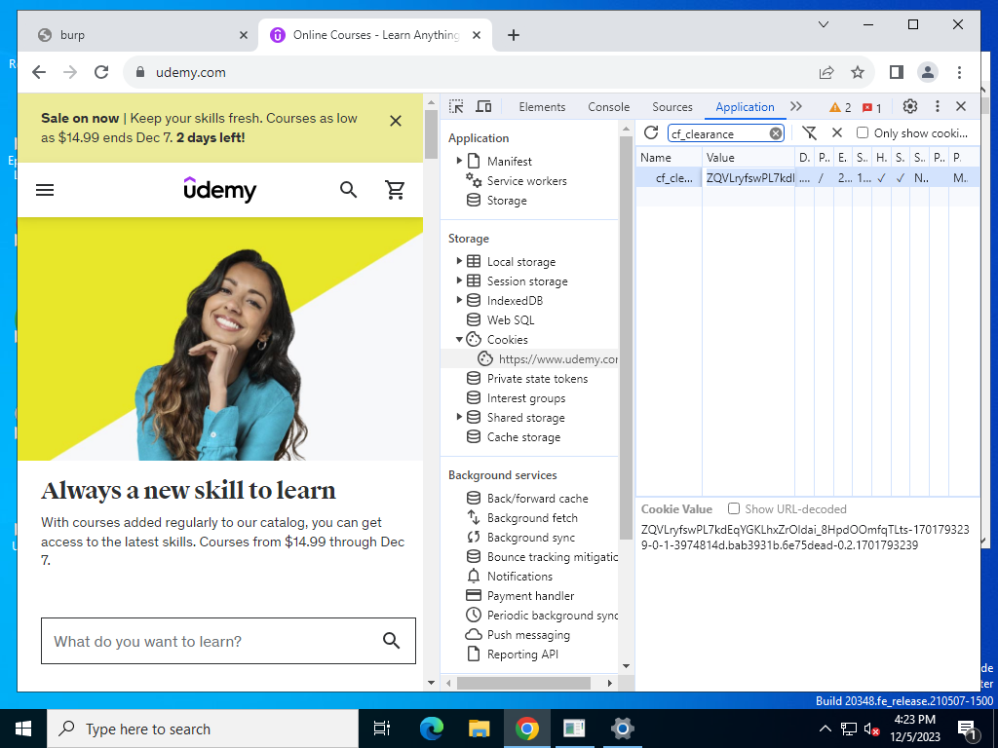Image resolution: width=998 pixels, height=748 pixels.
Task: Click the Udemy page vertical scrollbar thumb
Action: click(x=431, y=134)
